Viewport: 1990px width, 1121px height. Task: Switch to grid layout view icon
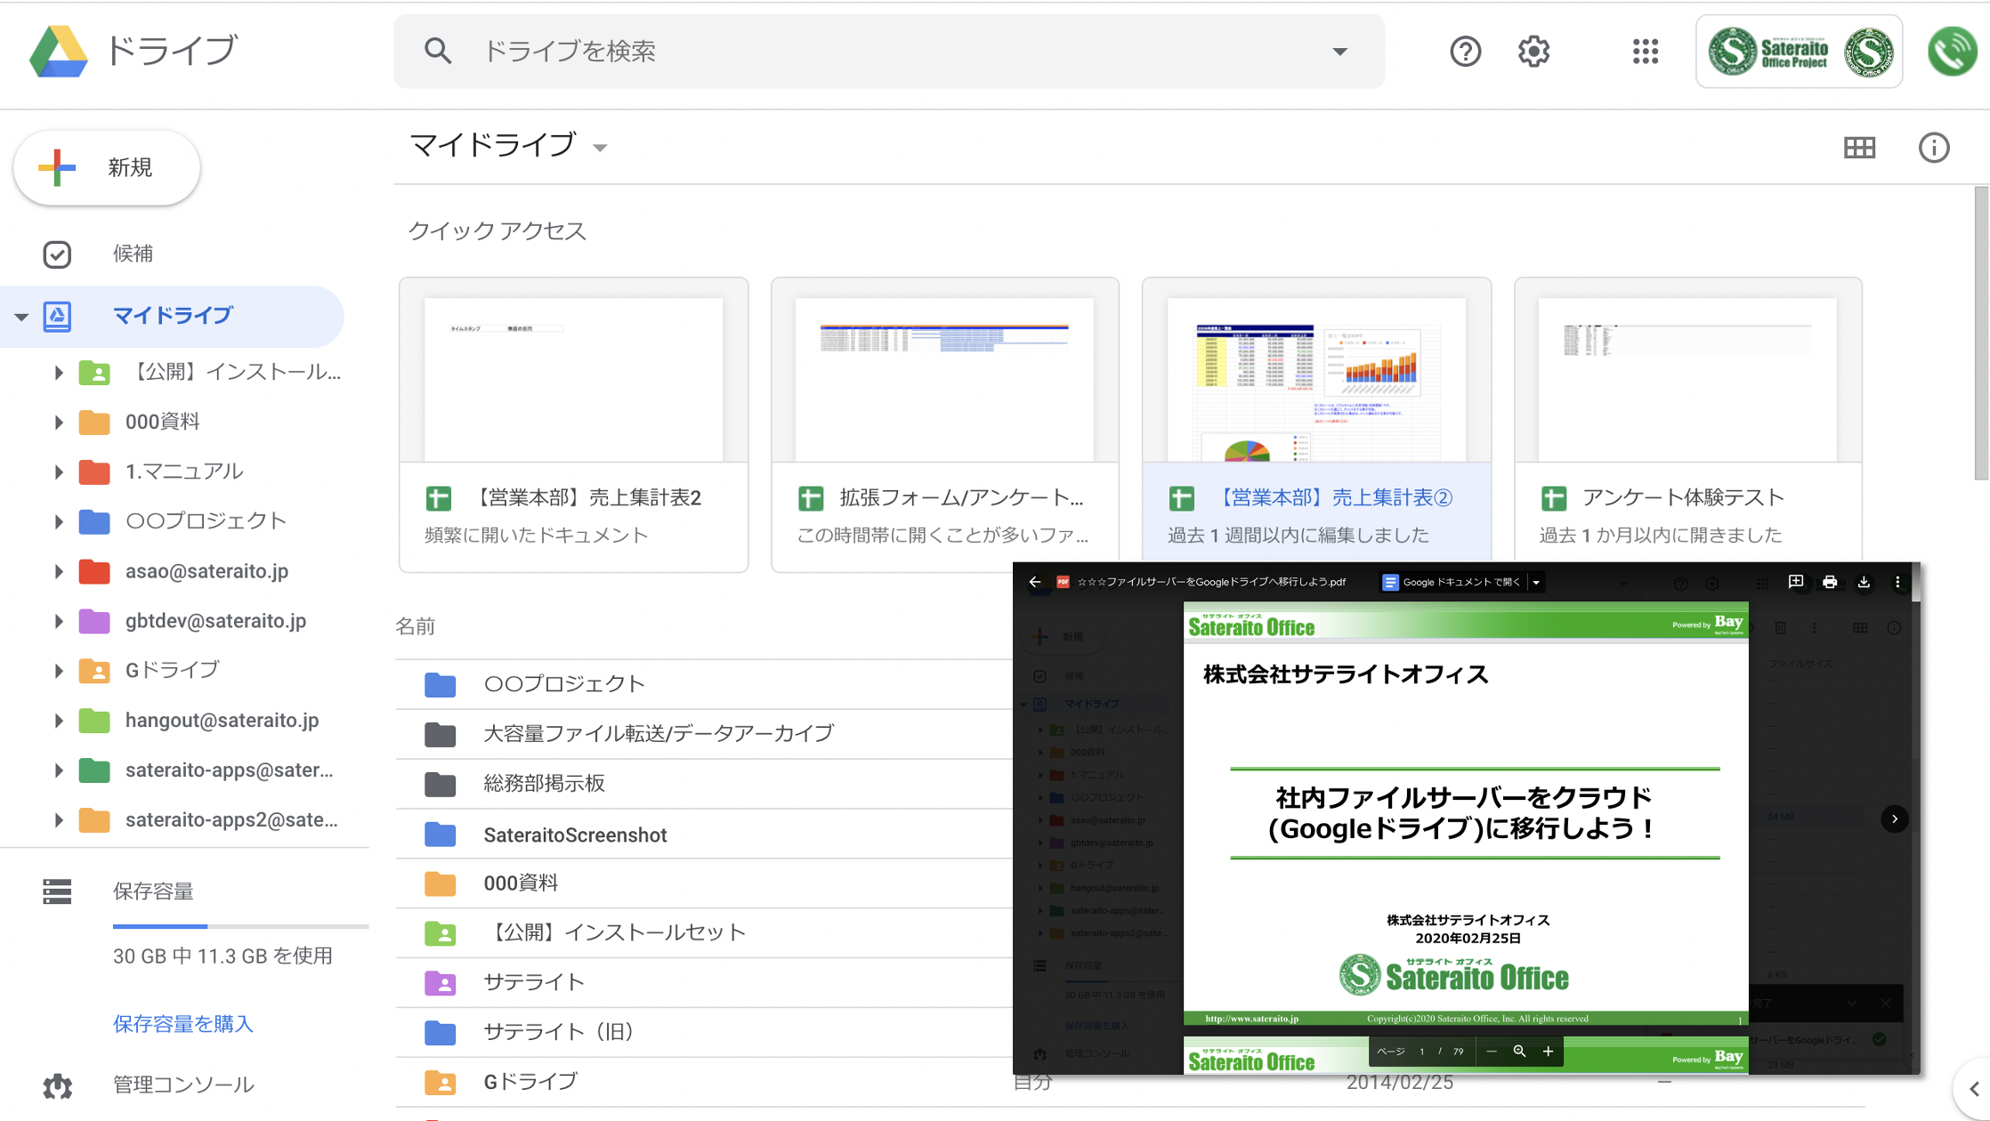point(1859,148)
